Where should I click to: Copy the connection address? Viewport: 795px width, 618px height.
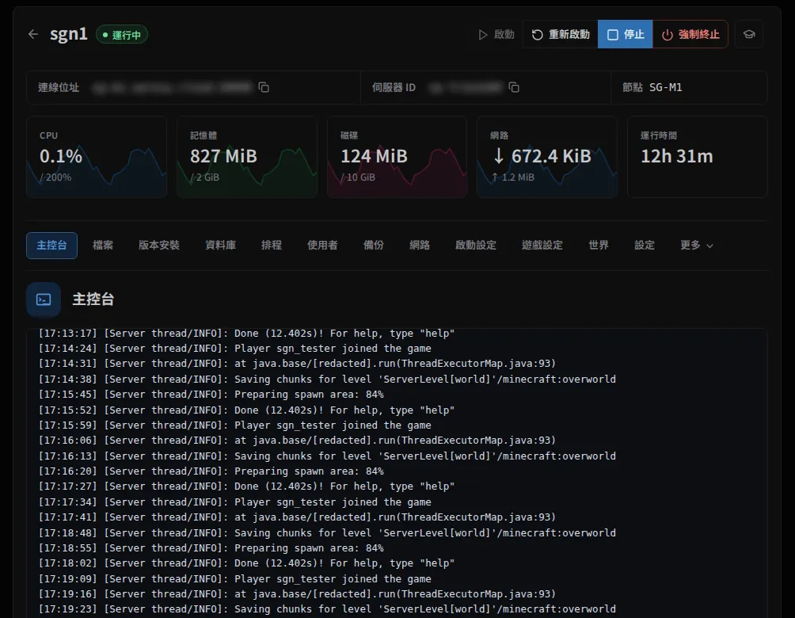[264, 87]
